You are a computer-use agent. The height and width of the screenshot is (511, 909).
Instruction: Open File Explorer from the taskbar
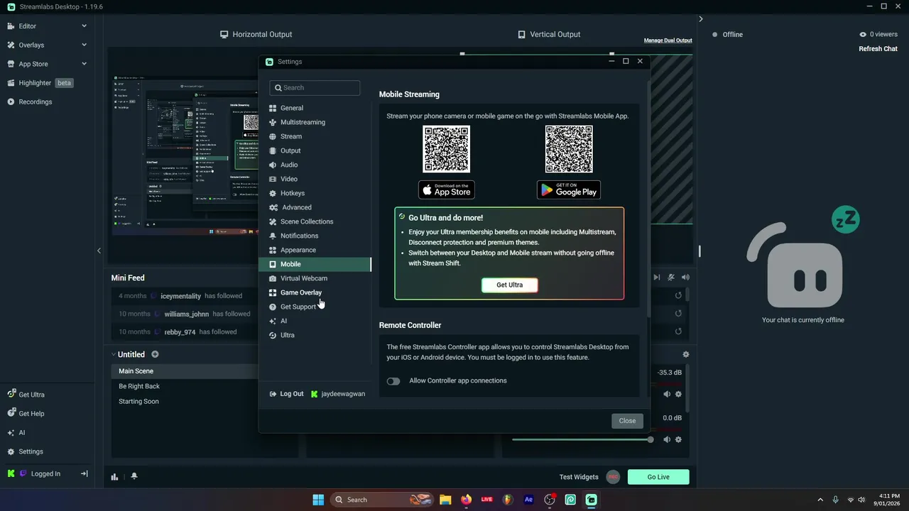point(445,500)
